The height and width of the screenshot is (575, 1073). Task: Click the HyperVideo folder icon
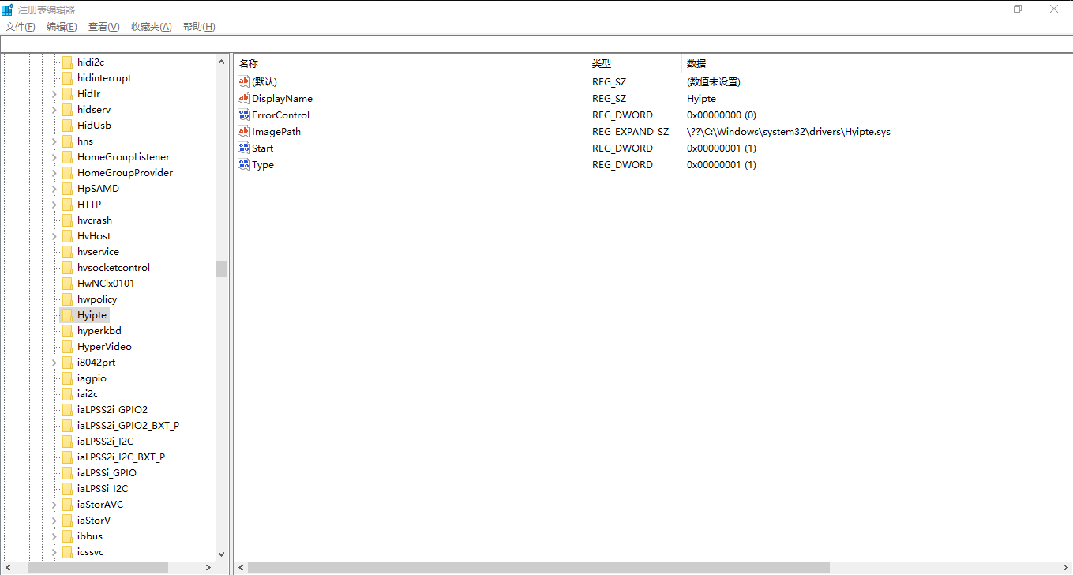[67, 346]
